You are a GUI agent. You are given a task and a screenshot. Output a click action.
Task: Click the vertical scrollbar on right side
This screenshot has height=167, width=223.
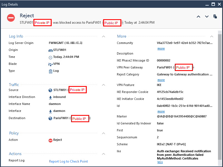tap(220, 97)
